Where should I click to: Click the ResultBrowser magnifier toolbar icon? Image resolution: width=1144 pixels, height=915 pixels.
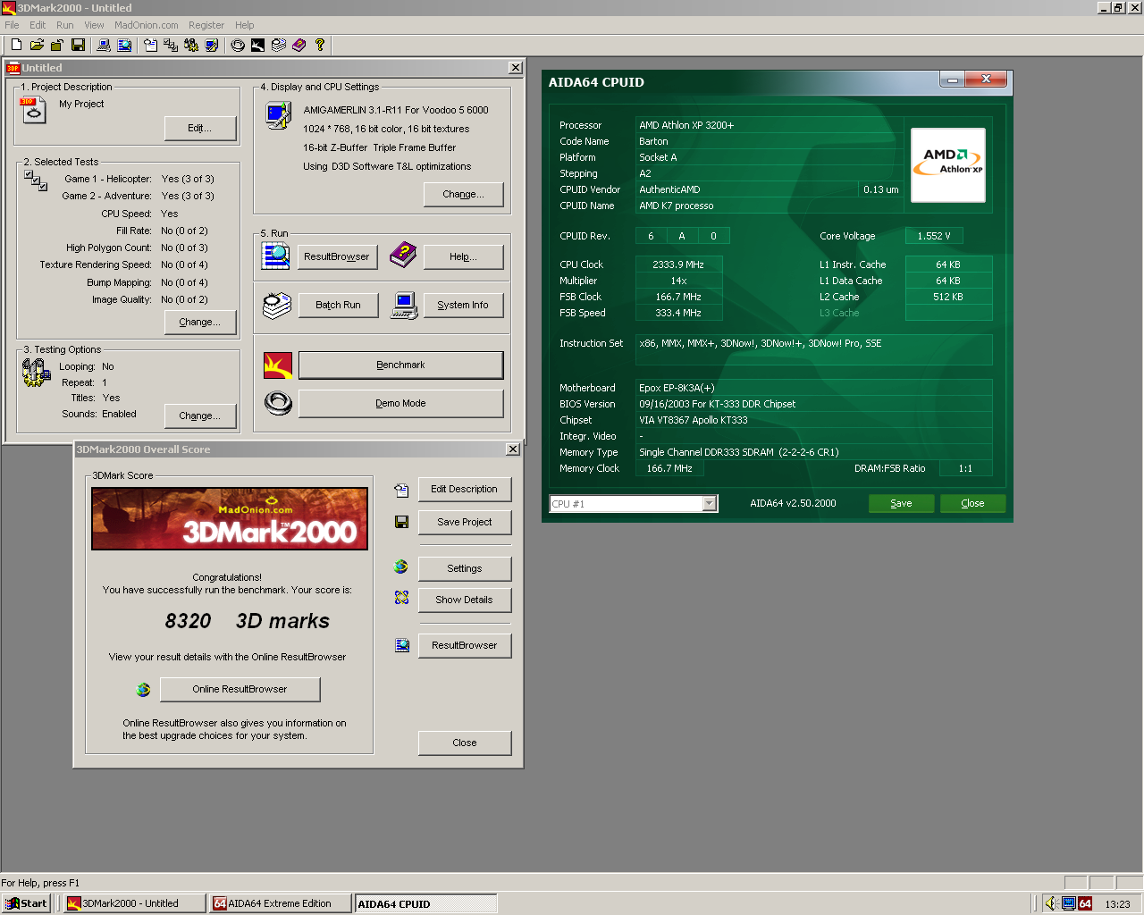pos(124,45)
